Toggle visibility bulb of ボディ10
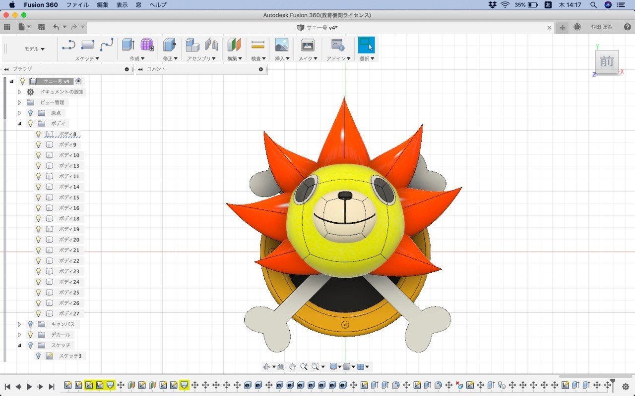Image resolution: width=635 pixels, height=396 pixels. (x=38, y=155)
